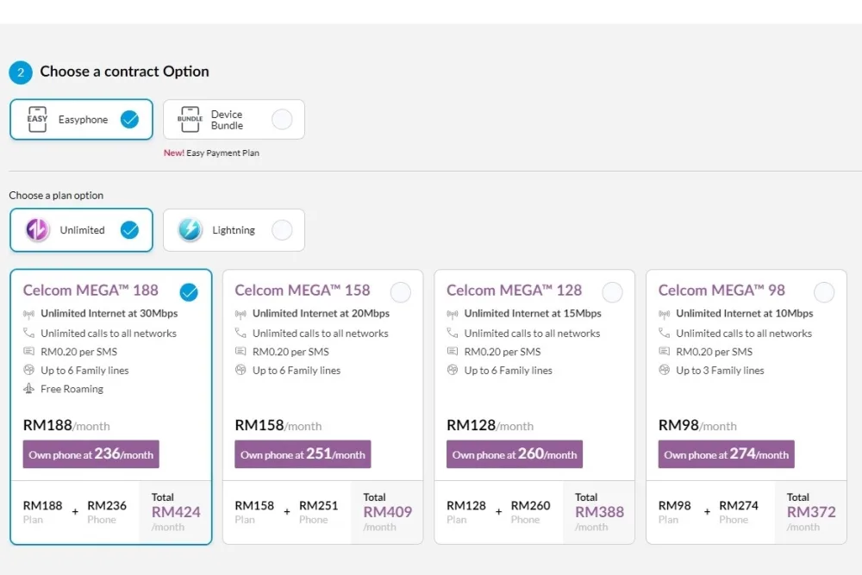Select the Lightning plan radio circle
This screenshot has width=862, height=575.
pos(282,230)
